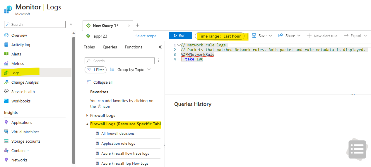Click the take 100 line in editor
Screen dimensions: 371x167
(192, 59)
